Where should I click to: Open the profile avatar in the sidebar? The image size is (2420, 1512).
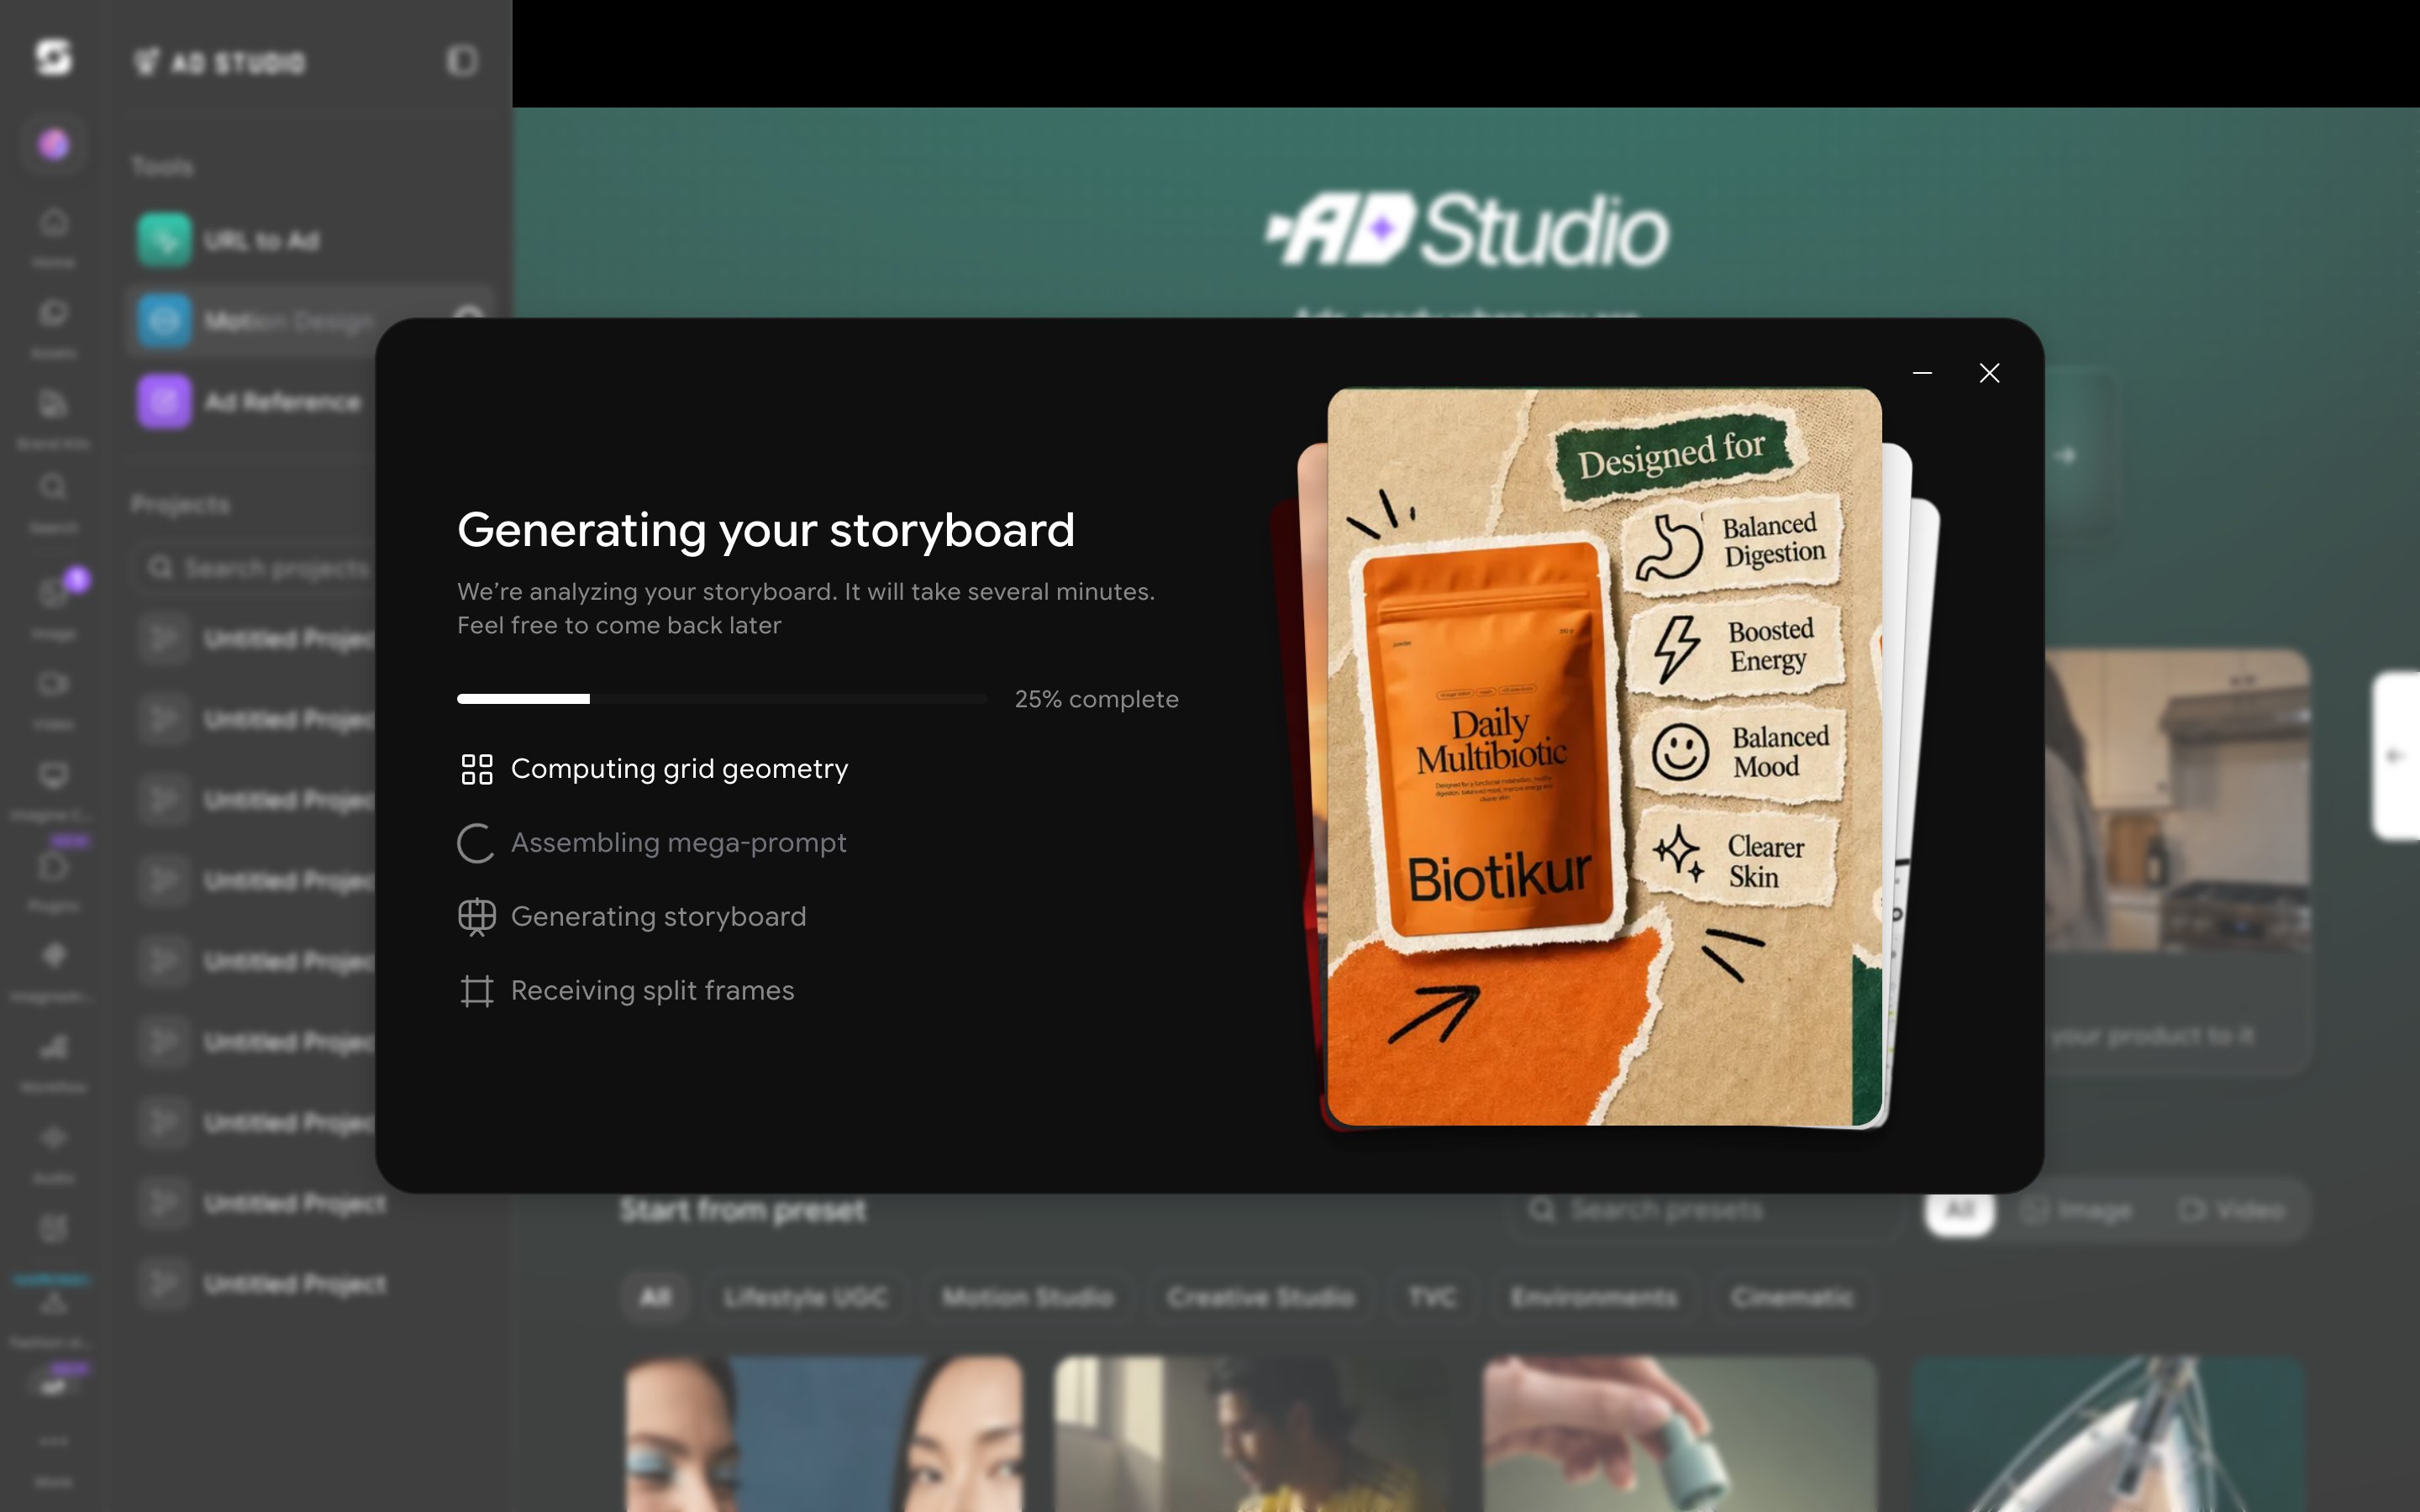click(x=54, y=145)
